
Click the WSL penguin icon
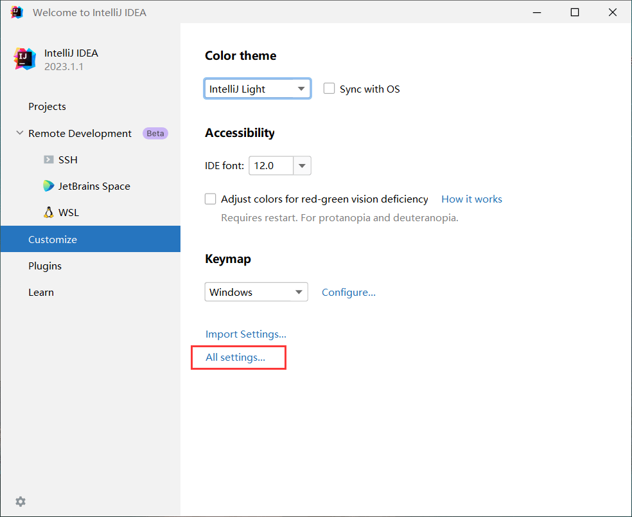click(49, 212)
